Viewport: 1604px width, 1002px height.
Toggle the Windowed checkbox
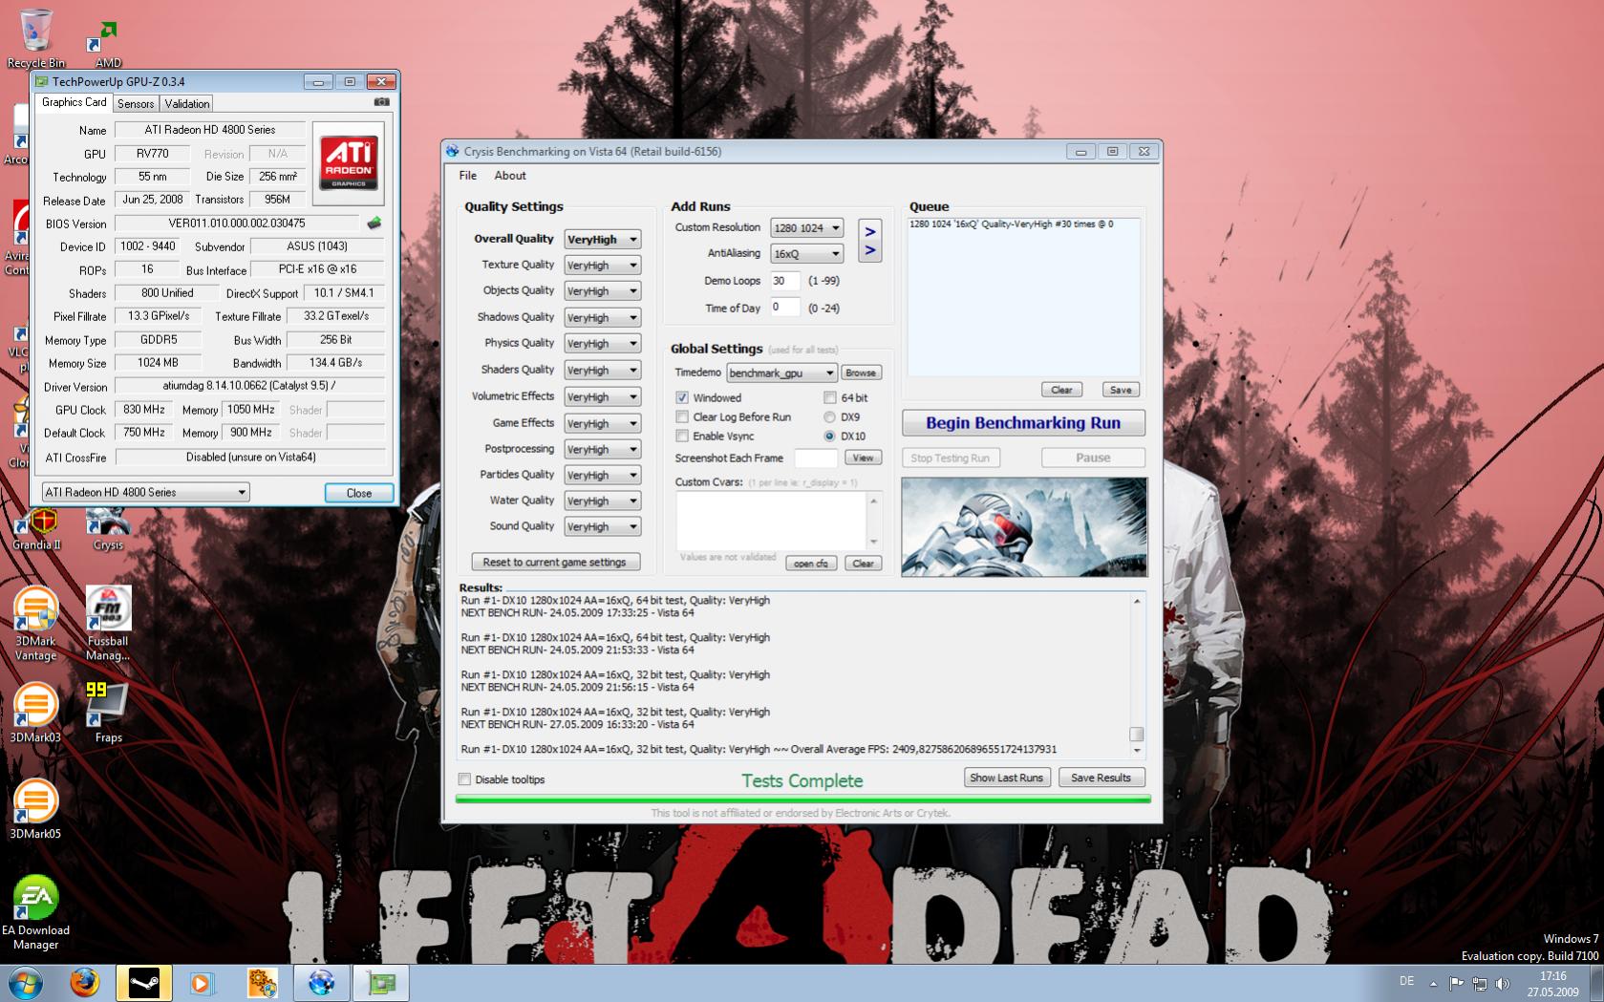pyautogui.click(x=682, y=397)
